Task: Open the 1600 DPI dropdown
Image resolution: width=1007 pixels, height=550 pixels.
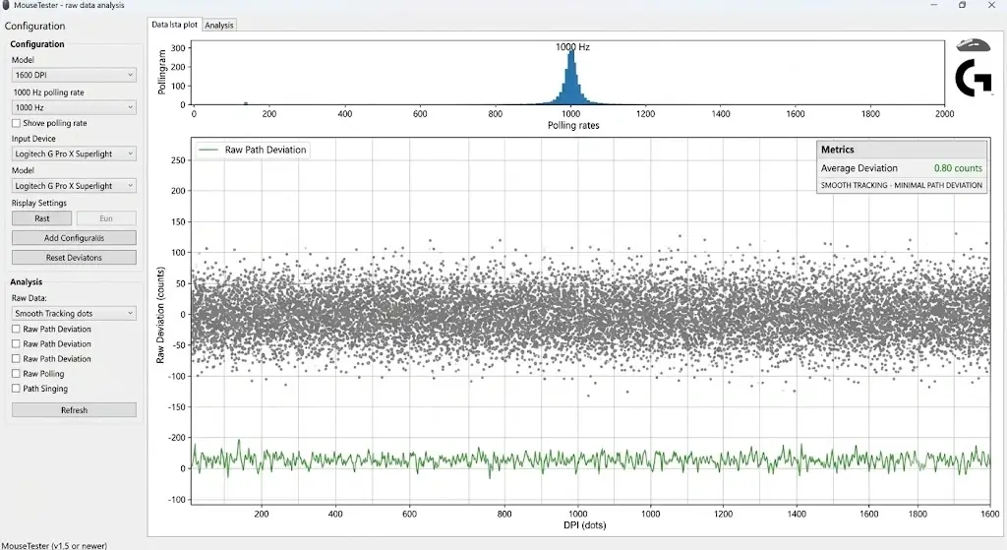Action: tap(74, 75)
